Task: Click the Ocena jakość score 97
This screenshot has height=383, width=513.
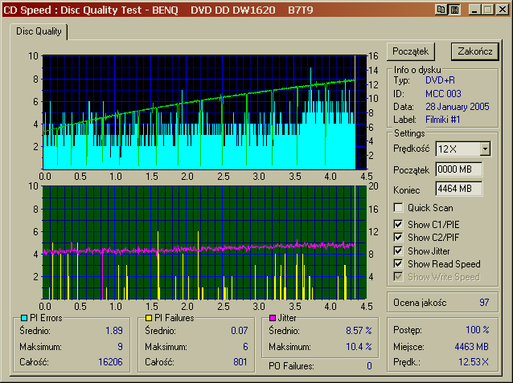Action: [x=484, y=303]
